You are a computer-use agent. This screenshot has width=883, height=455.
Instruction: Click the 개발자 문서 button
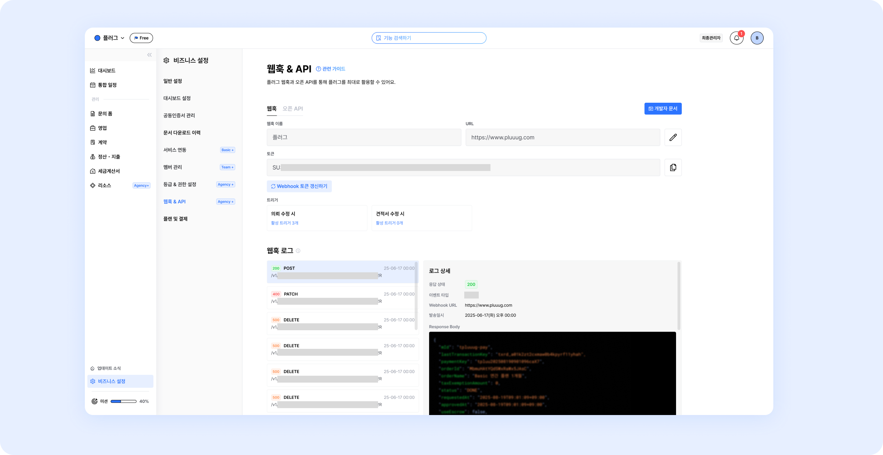click(663, 109)
